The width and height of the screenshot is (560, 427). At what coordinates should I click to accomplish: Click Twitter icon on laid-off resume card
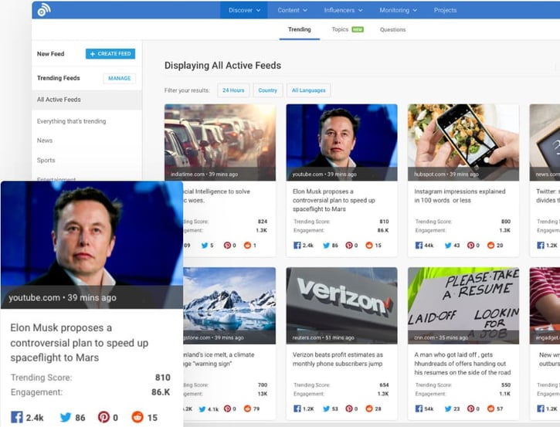point(448,408)
